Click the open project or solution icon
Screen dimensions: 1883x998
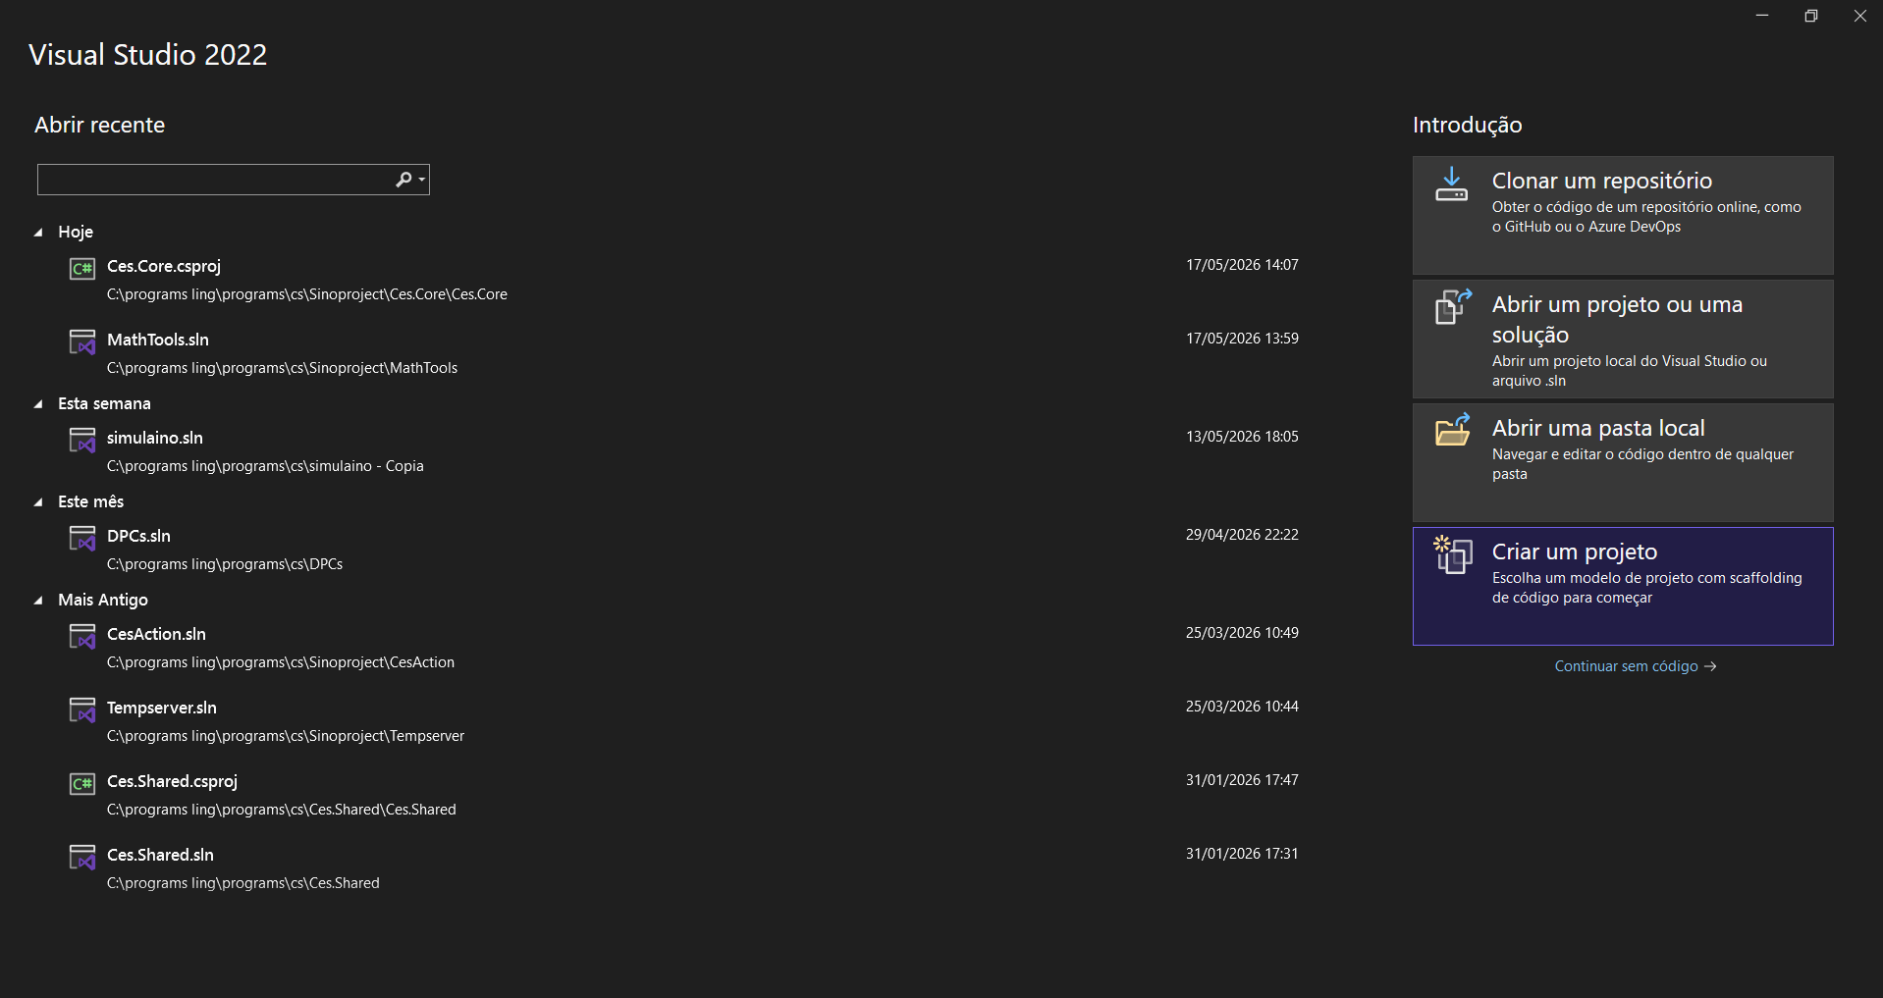pyautogui.click(x=1453, y=306)
